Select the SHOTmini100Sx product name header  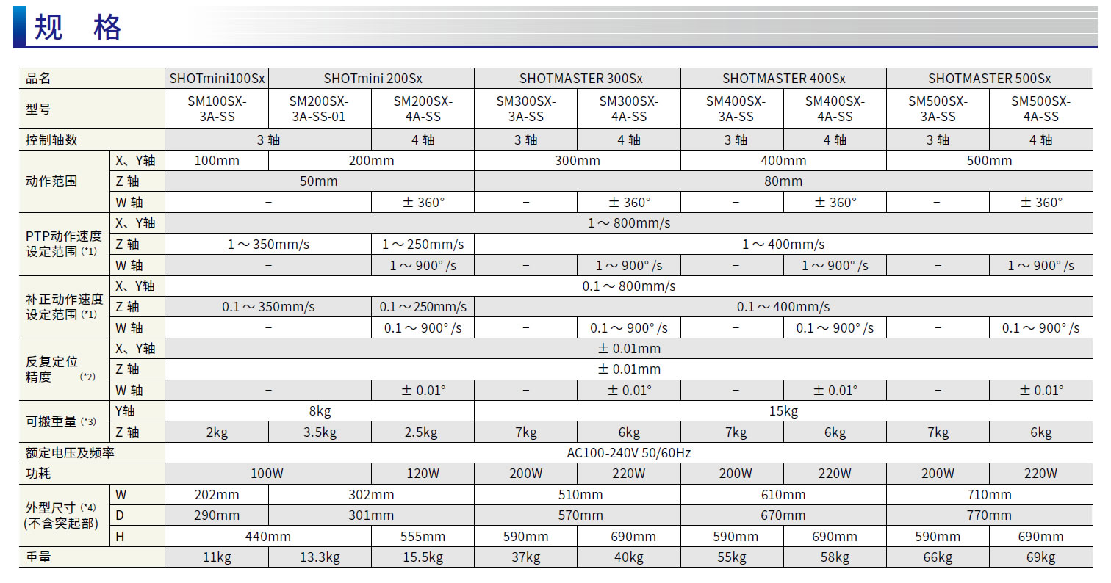click(217, 79)
